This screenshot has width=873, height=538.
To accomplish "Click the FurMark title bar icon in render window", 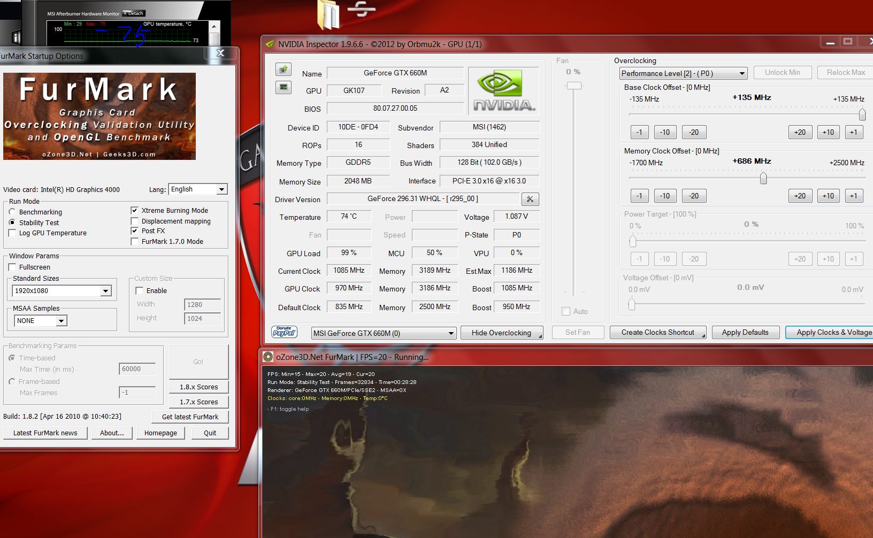I will [x=268, y=357].
